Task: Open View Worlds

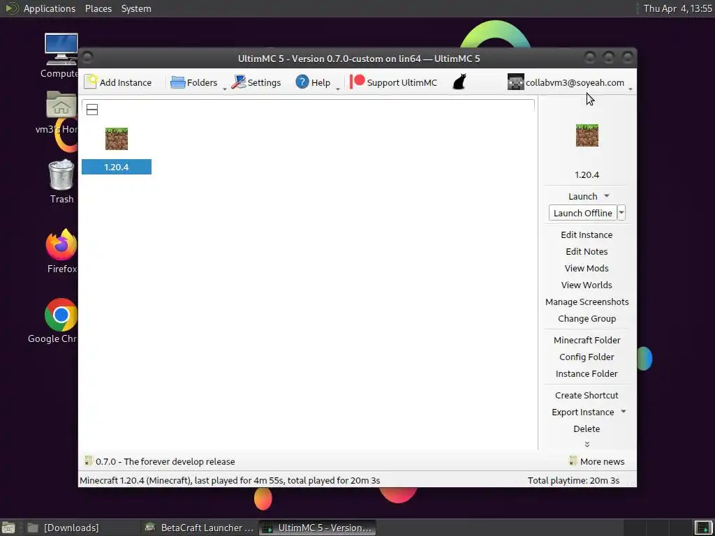Action: [587, 285]
